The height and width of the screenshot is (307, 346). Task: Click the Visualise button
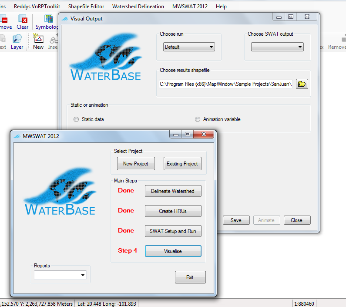pos(173,251)
